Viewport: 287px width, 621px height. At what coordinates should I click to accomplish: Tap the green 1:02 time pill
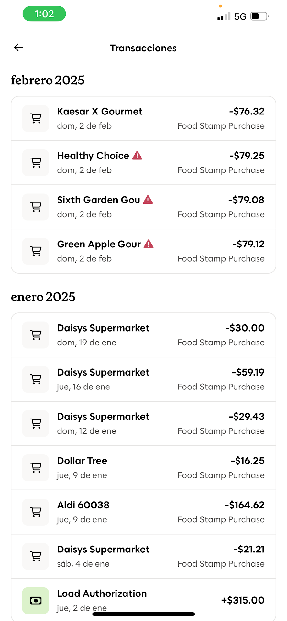pos(44,14)
